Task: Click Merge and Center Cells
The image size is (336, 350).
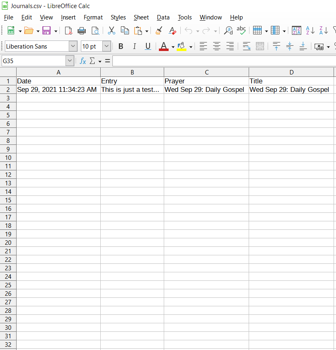Action: pyautogui.click(x=260, y=47)
